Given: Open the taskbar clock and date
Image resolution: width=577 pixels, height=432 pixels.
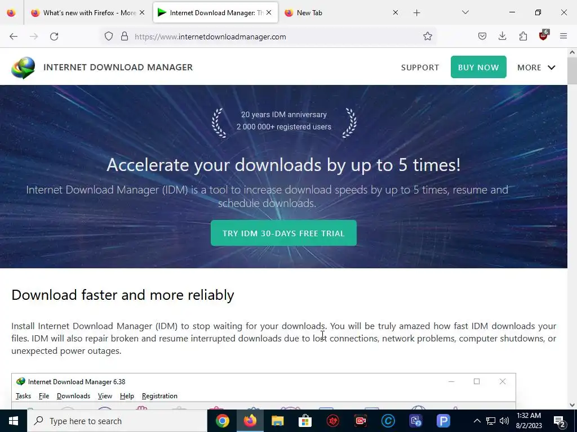Looking at the screenshot, I should coord(529,421).
